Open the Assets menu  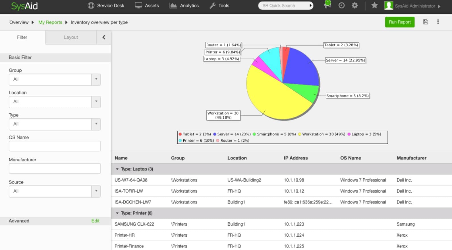(147, 6)
